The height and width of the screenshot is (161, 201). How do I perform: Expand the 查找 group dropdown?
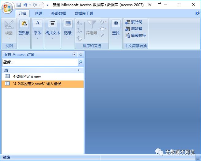(116, 38)
